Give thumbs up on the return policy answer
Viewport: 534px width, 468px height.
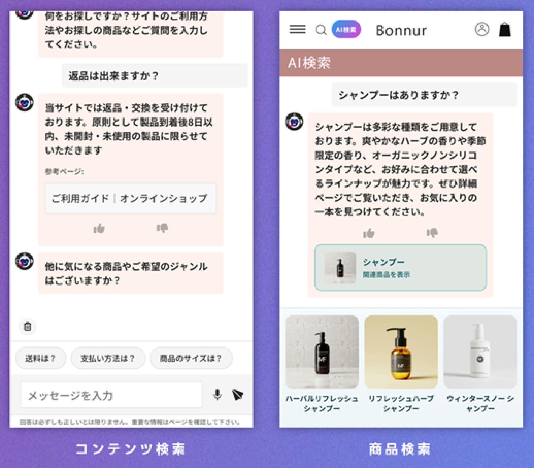click(99, 228)
